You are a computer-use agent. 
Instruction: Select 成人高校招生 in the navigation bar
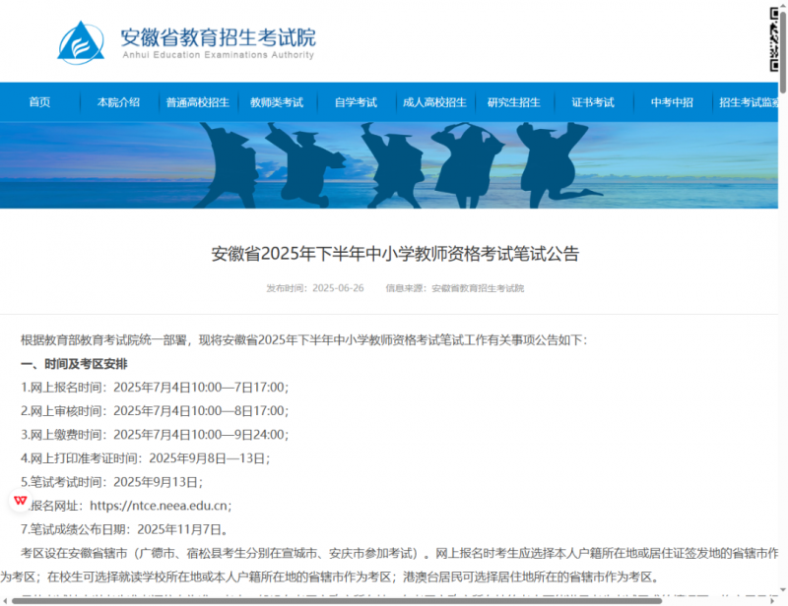pos(434,102)
